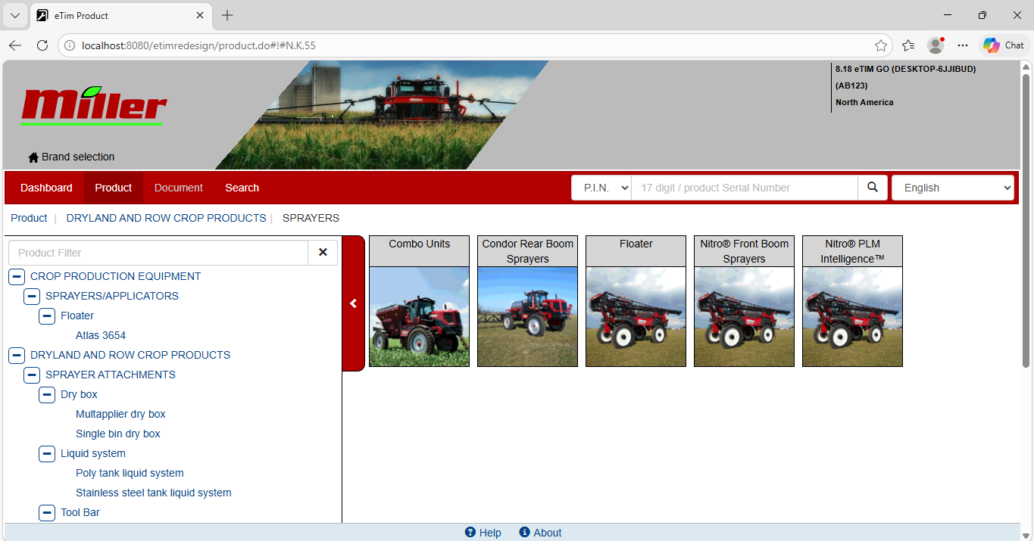Open the Document tab
The width and height of the screenshot is (1034, 541).
pos(179,188)
